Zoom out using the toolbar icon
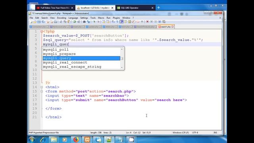The image size is (254, 143). (98, 21)
